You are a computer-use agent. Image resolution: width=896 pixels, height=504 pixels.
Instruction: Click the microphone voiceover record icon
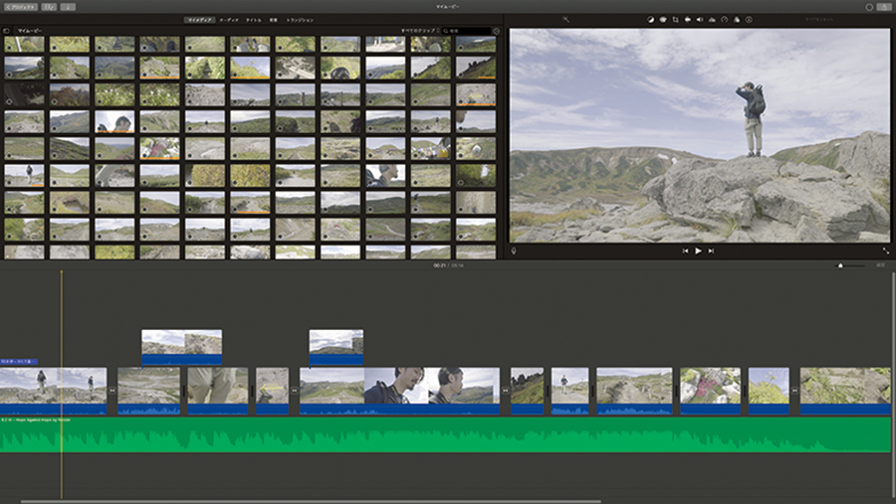(x=515, y=252)
